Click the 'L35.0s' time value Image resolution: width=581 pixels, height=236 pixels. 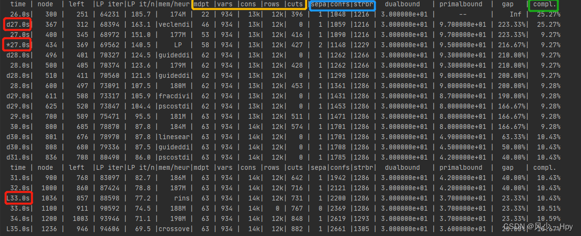(x=18, y=229)
